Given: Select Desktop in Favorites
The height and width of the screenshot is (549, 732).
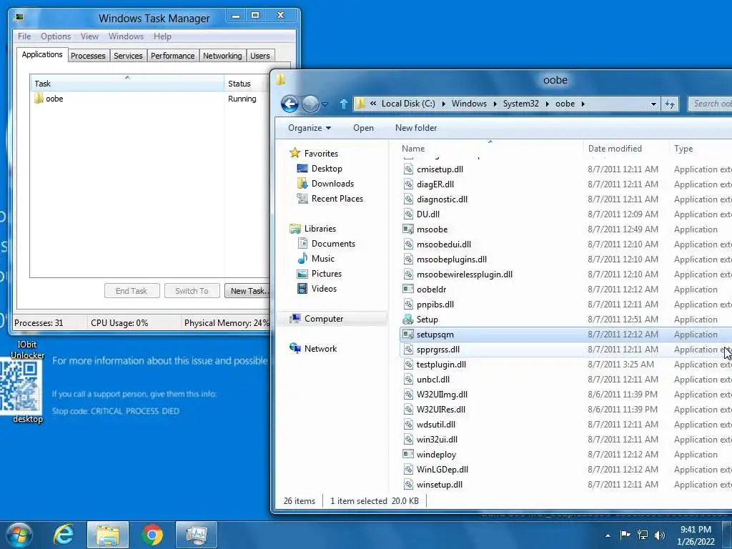Looking at the screenshot, I should point(327,169).
